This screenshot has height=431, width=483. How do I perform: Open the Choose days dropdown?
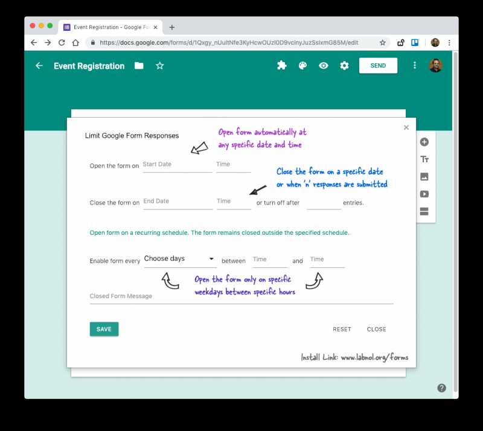[x=179, y=258]
